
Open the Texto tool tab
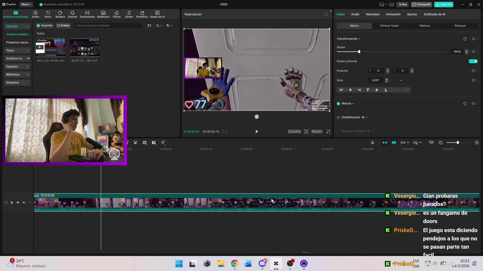[x=48, y=14]
